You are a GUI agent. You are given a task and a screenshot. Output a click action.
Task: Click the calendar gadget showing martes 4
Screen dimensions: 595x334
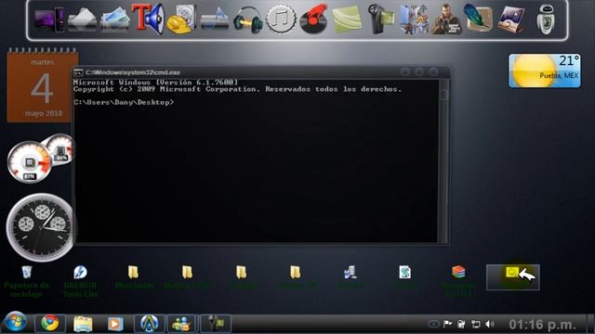(43, 86)
